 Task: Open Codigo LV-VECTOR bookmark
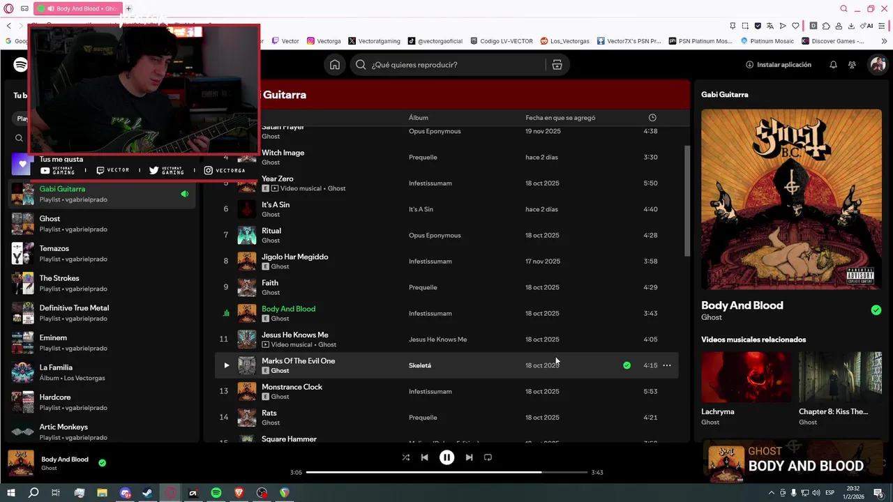coord(502,41)
